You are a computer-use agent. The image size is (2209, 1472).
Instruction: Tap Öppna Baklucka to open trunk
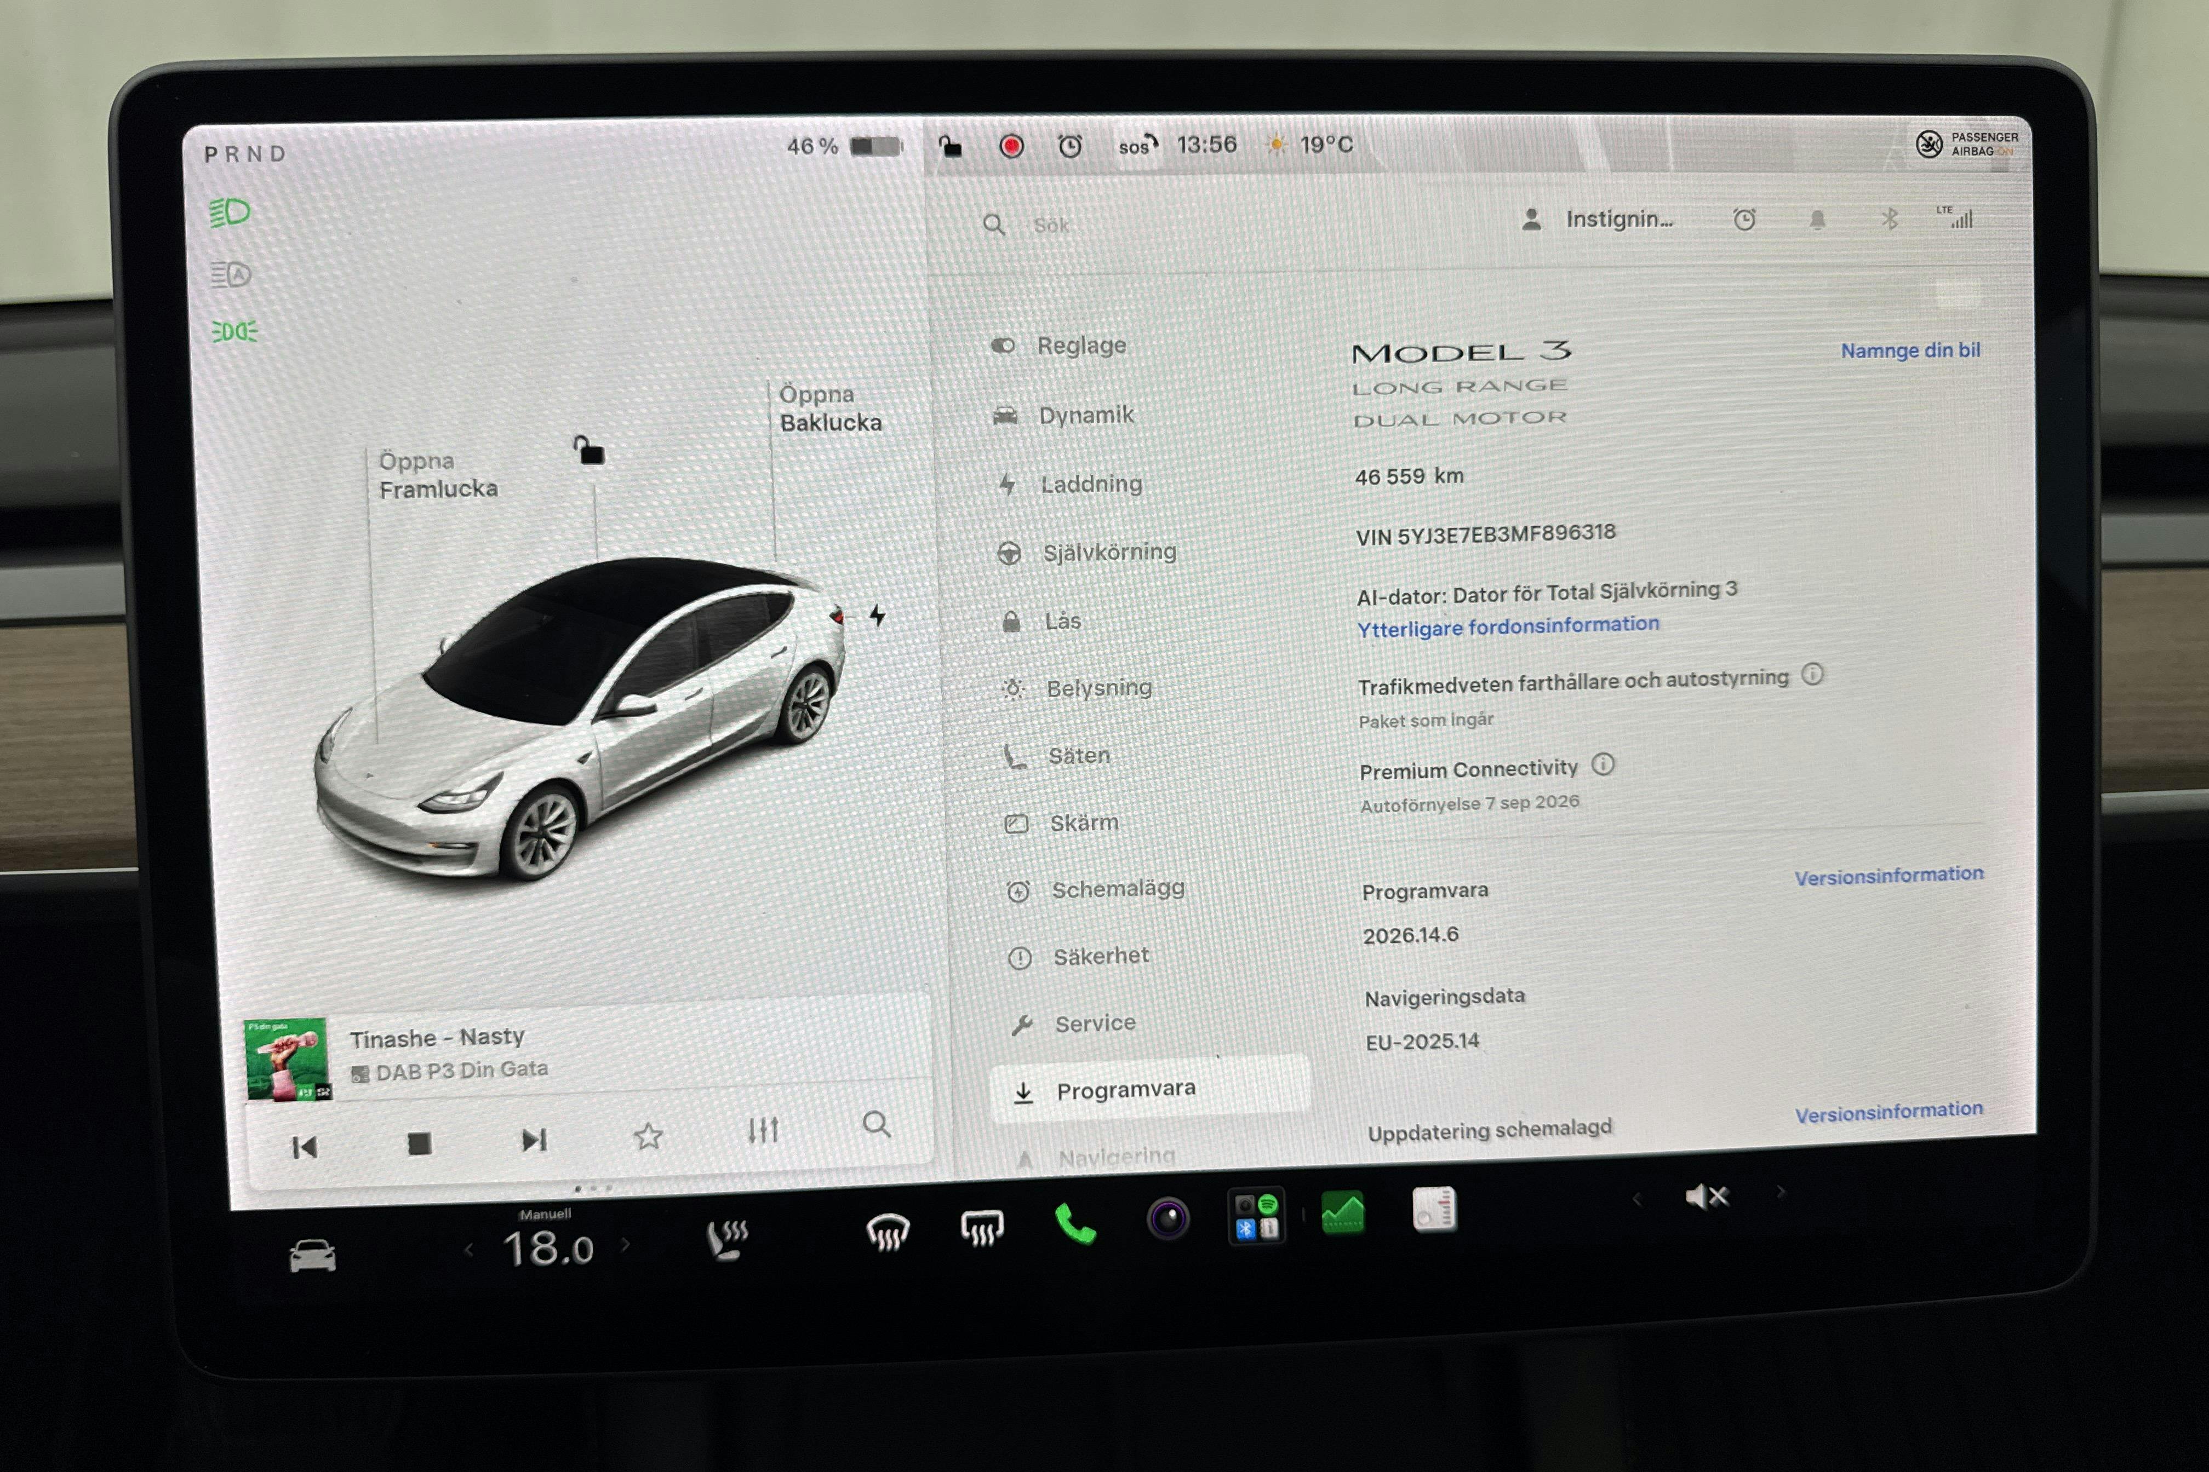[830, 409]
